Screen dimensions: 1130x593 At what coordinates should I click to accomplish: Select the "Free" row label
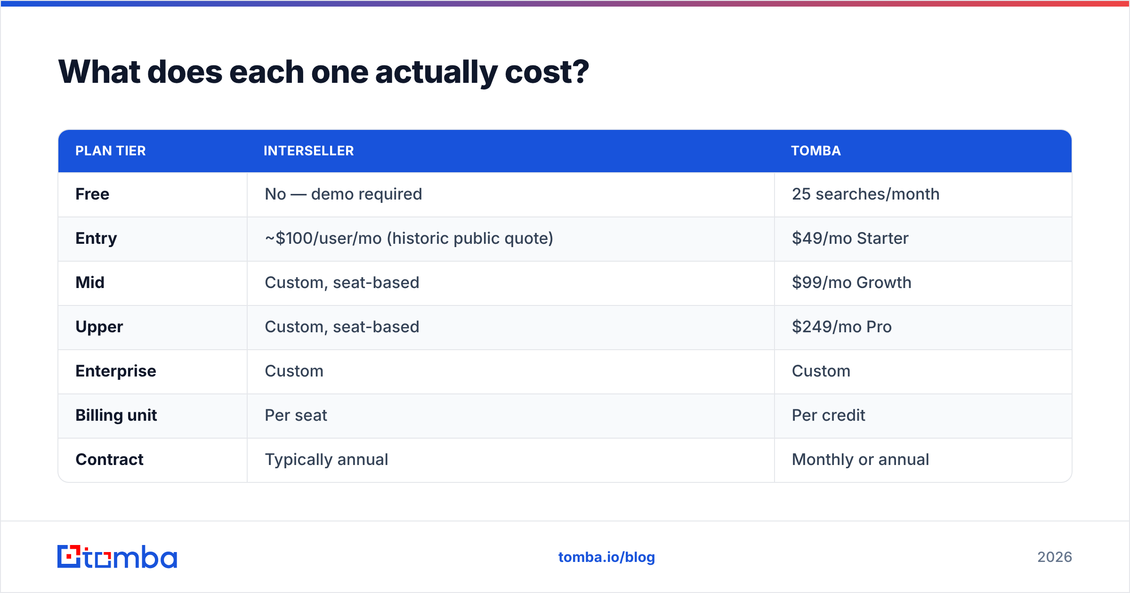92,194
